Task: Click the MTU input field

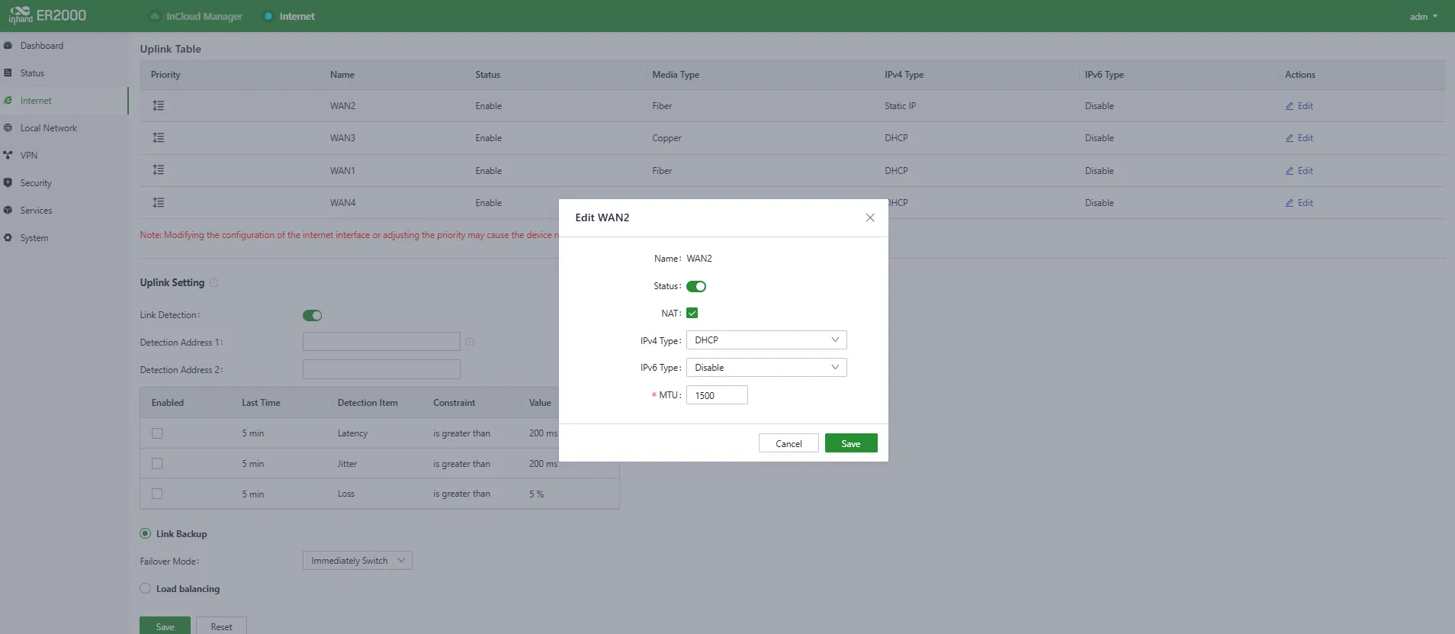Action: (717, 395)
